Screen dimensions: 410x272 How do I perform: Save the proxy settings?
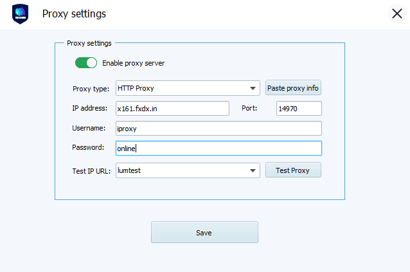click(x=204, y=232)
